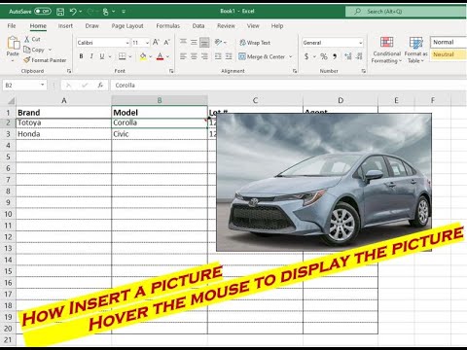Toggle Underline formatting
The image size is (467, 350).
point(102,56)
